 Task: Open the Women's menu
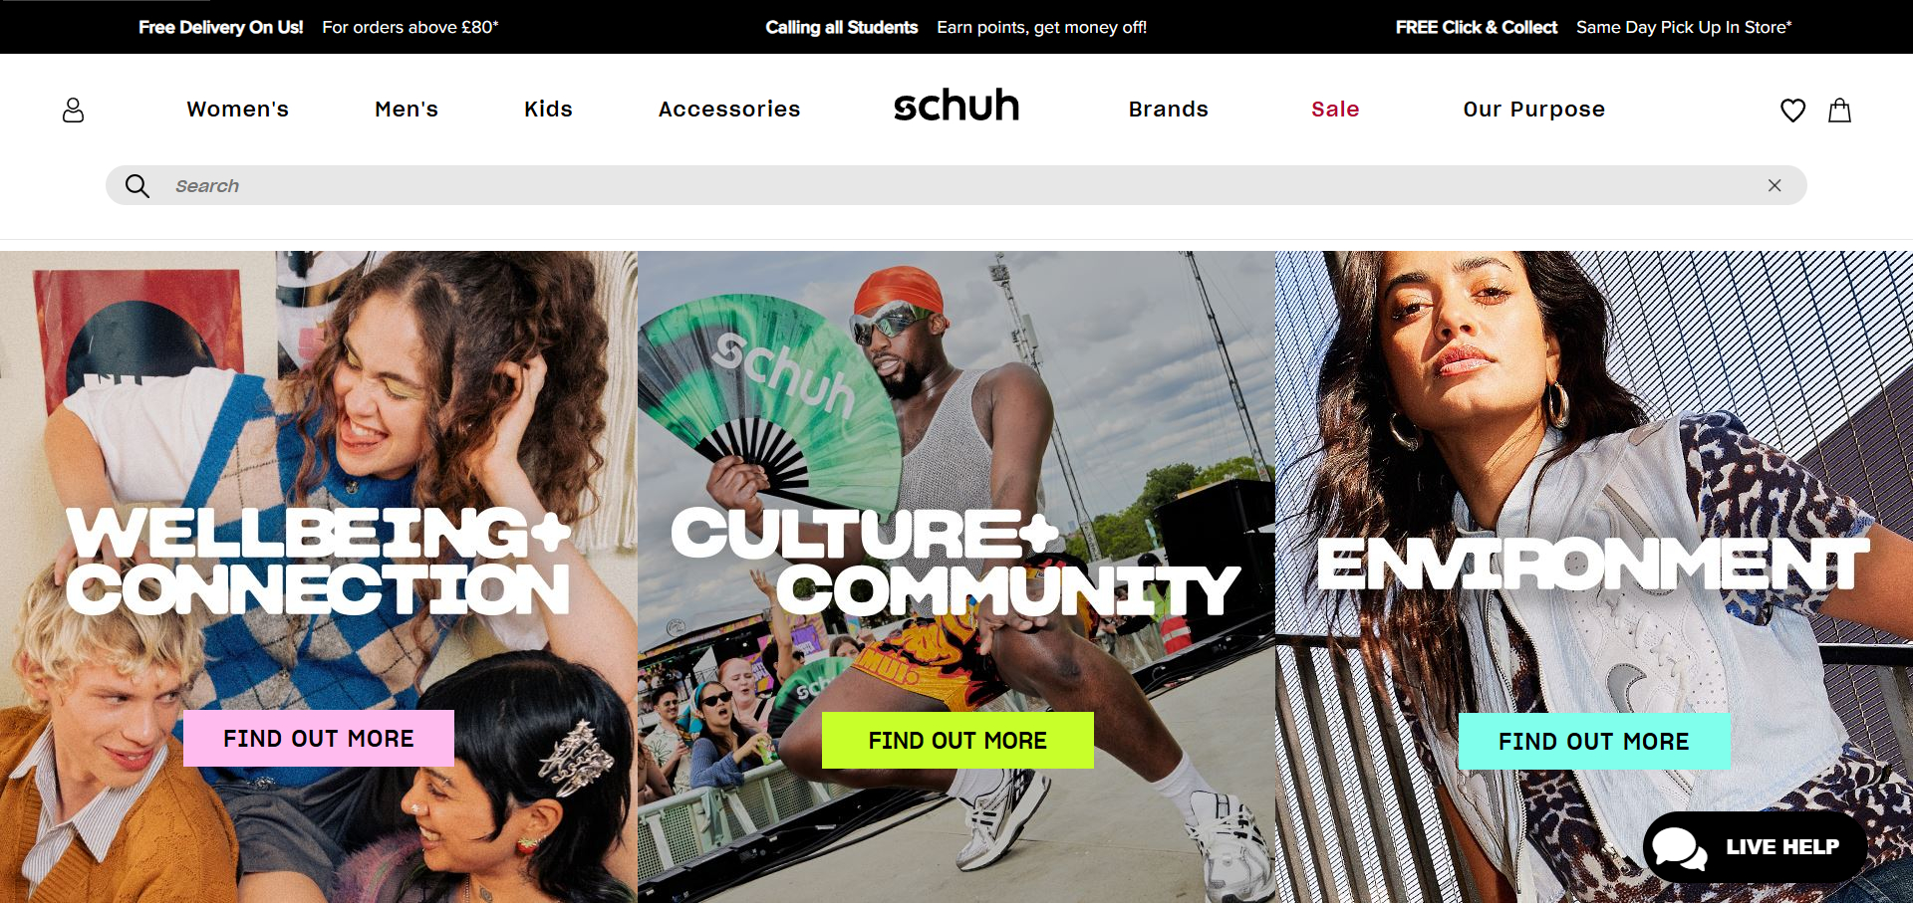[237, 110]
